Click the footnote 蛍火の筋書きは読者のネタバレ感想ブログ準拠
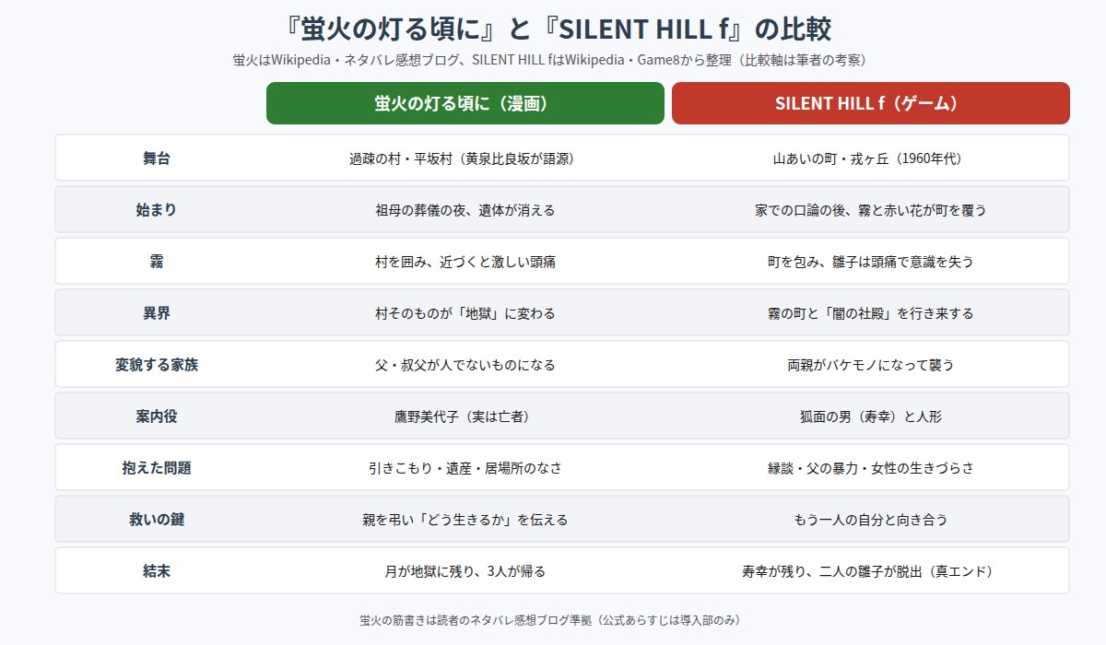This screenshot has height=645, width=1106. point(553,620)
